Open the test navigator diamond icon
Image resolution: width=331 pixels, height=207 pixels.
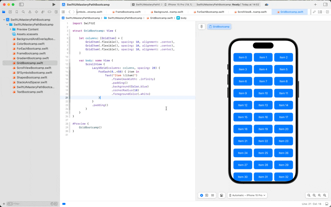point(36,12)
